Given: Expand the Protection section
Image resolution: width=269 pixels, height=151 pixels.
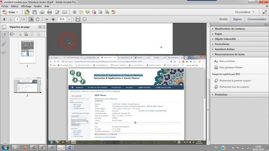Looking at the screenshot, I should click(239, 95).
